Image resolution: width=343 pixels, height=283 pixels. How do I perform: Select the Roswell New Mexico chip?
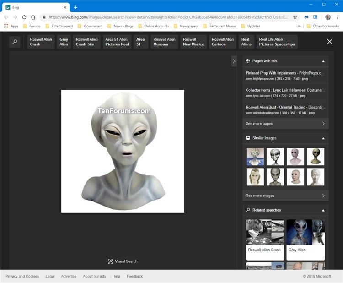[x=193, y=42]
